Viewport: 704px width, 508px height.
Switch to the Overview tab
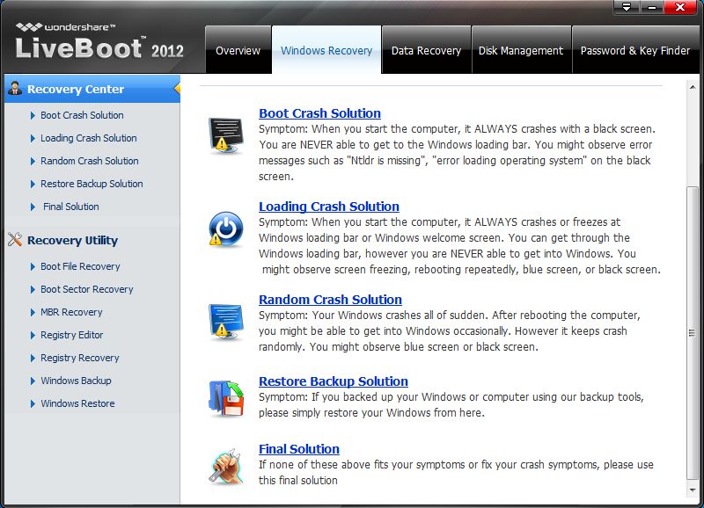[238, 50]
